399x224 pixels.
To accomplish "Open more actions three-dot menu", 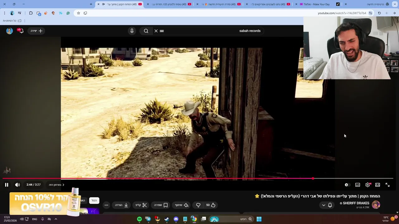I will click(x=106, y=205).
